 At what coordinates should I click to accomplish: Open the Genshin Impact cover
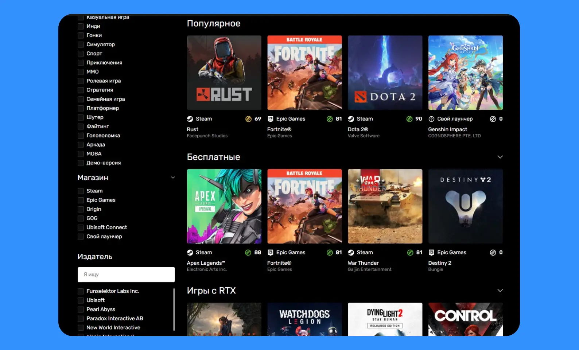tap(466, 73)
